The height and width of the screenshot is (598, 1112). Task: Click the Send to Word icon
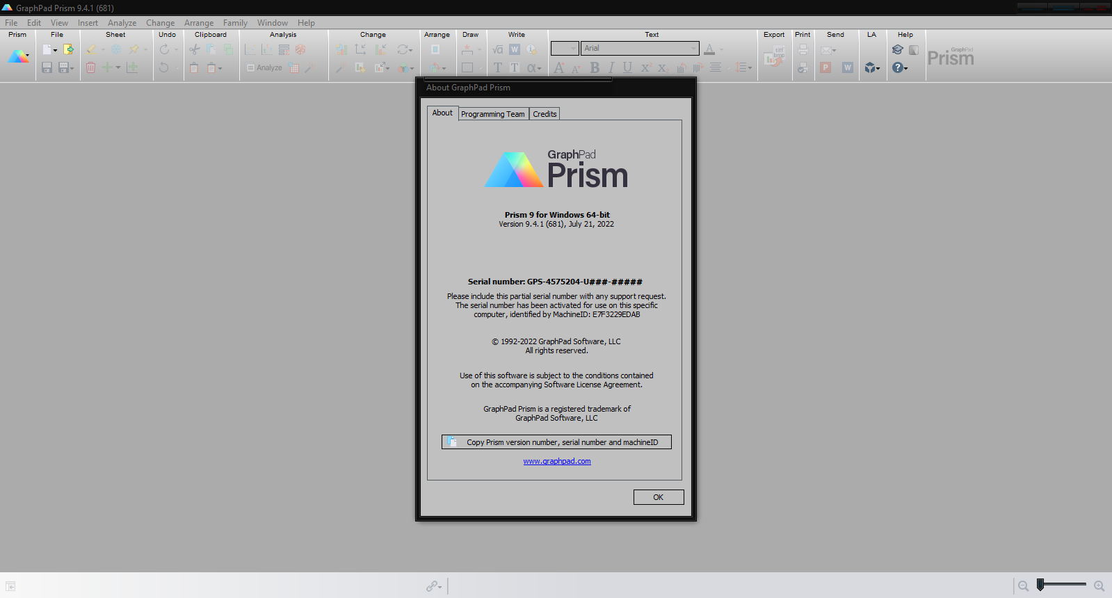(848, 67)
